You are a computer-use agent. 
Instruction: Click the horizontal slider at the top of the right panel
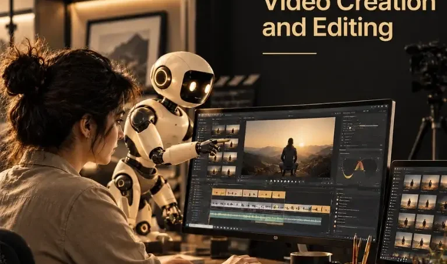(368, 125)
